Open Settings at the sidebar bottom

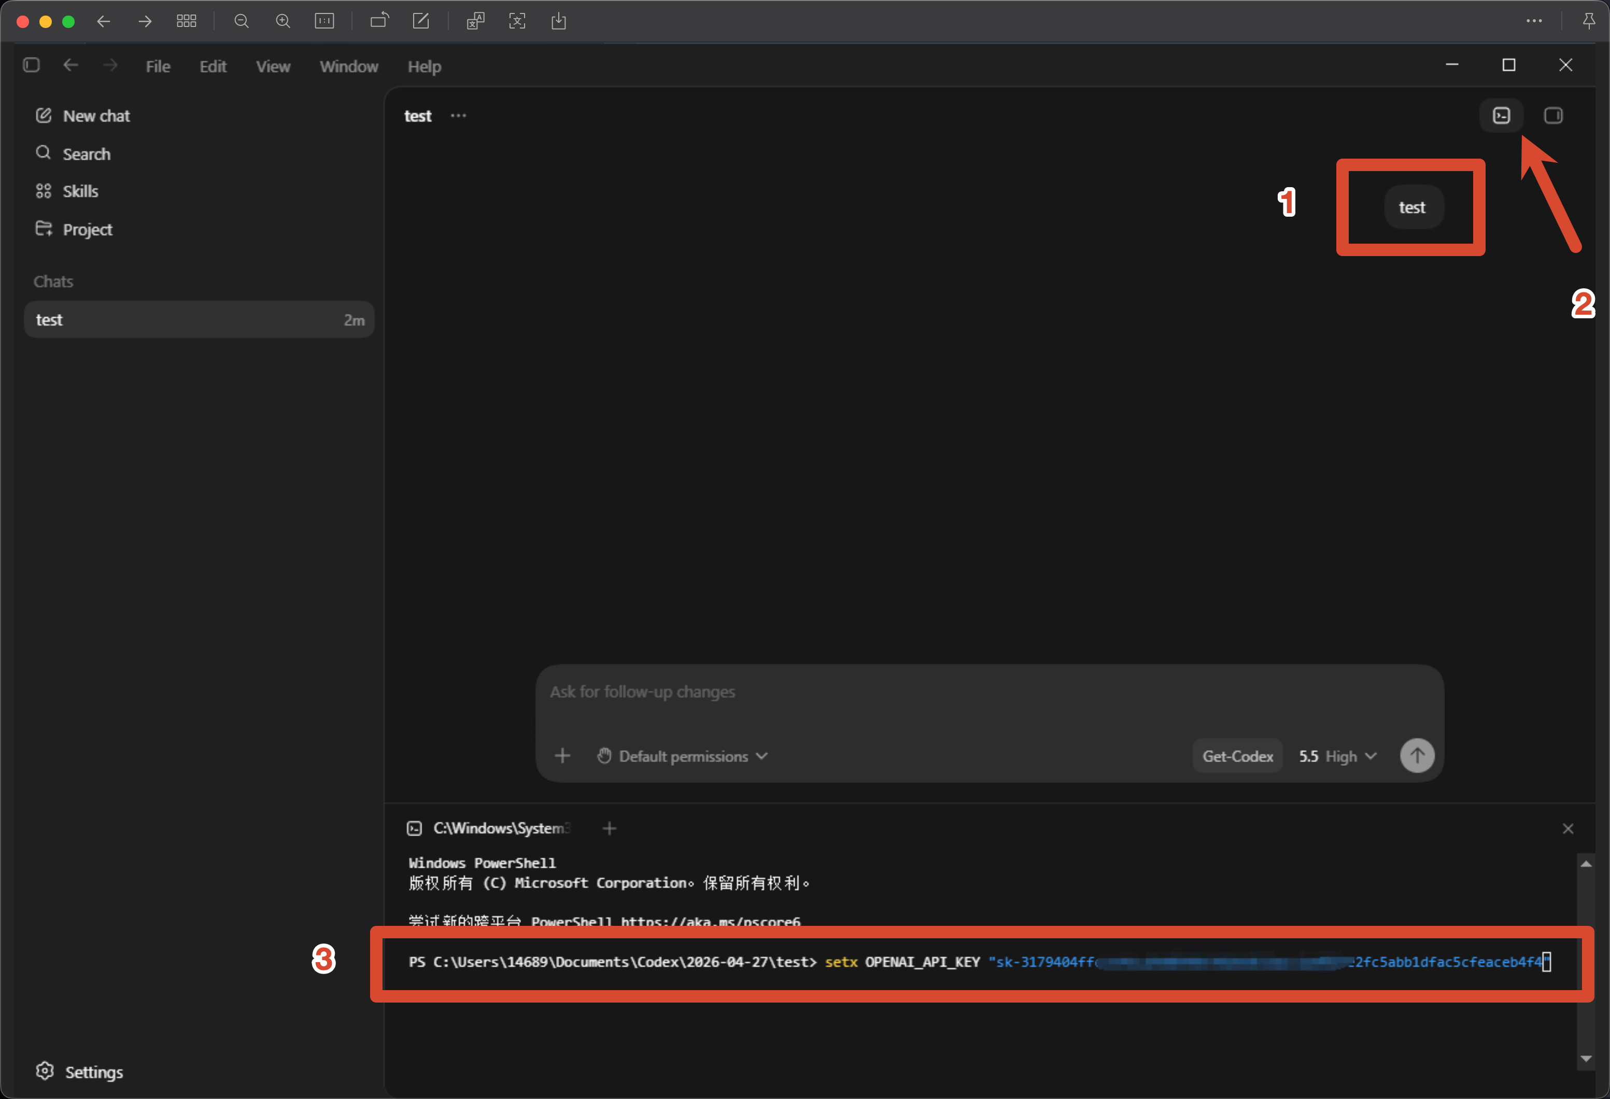click(x=80, y=1072)
